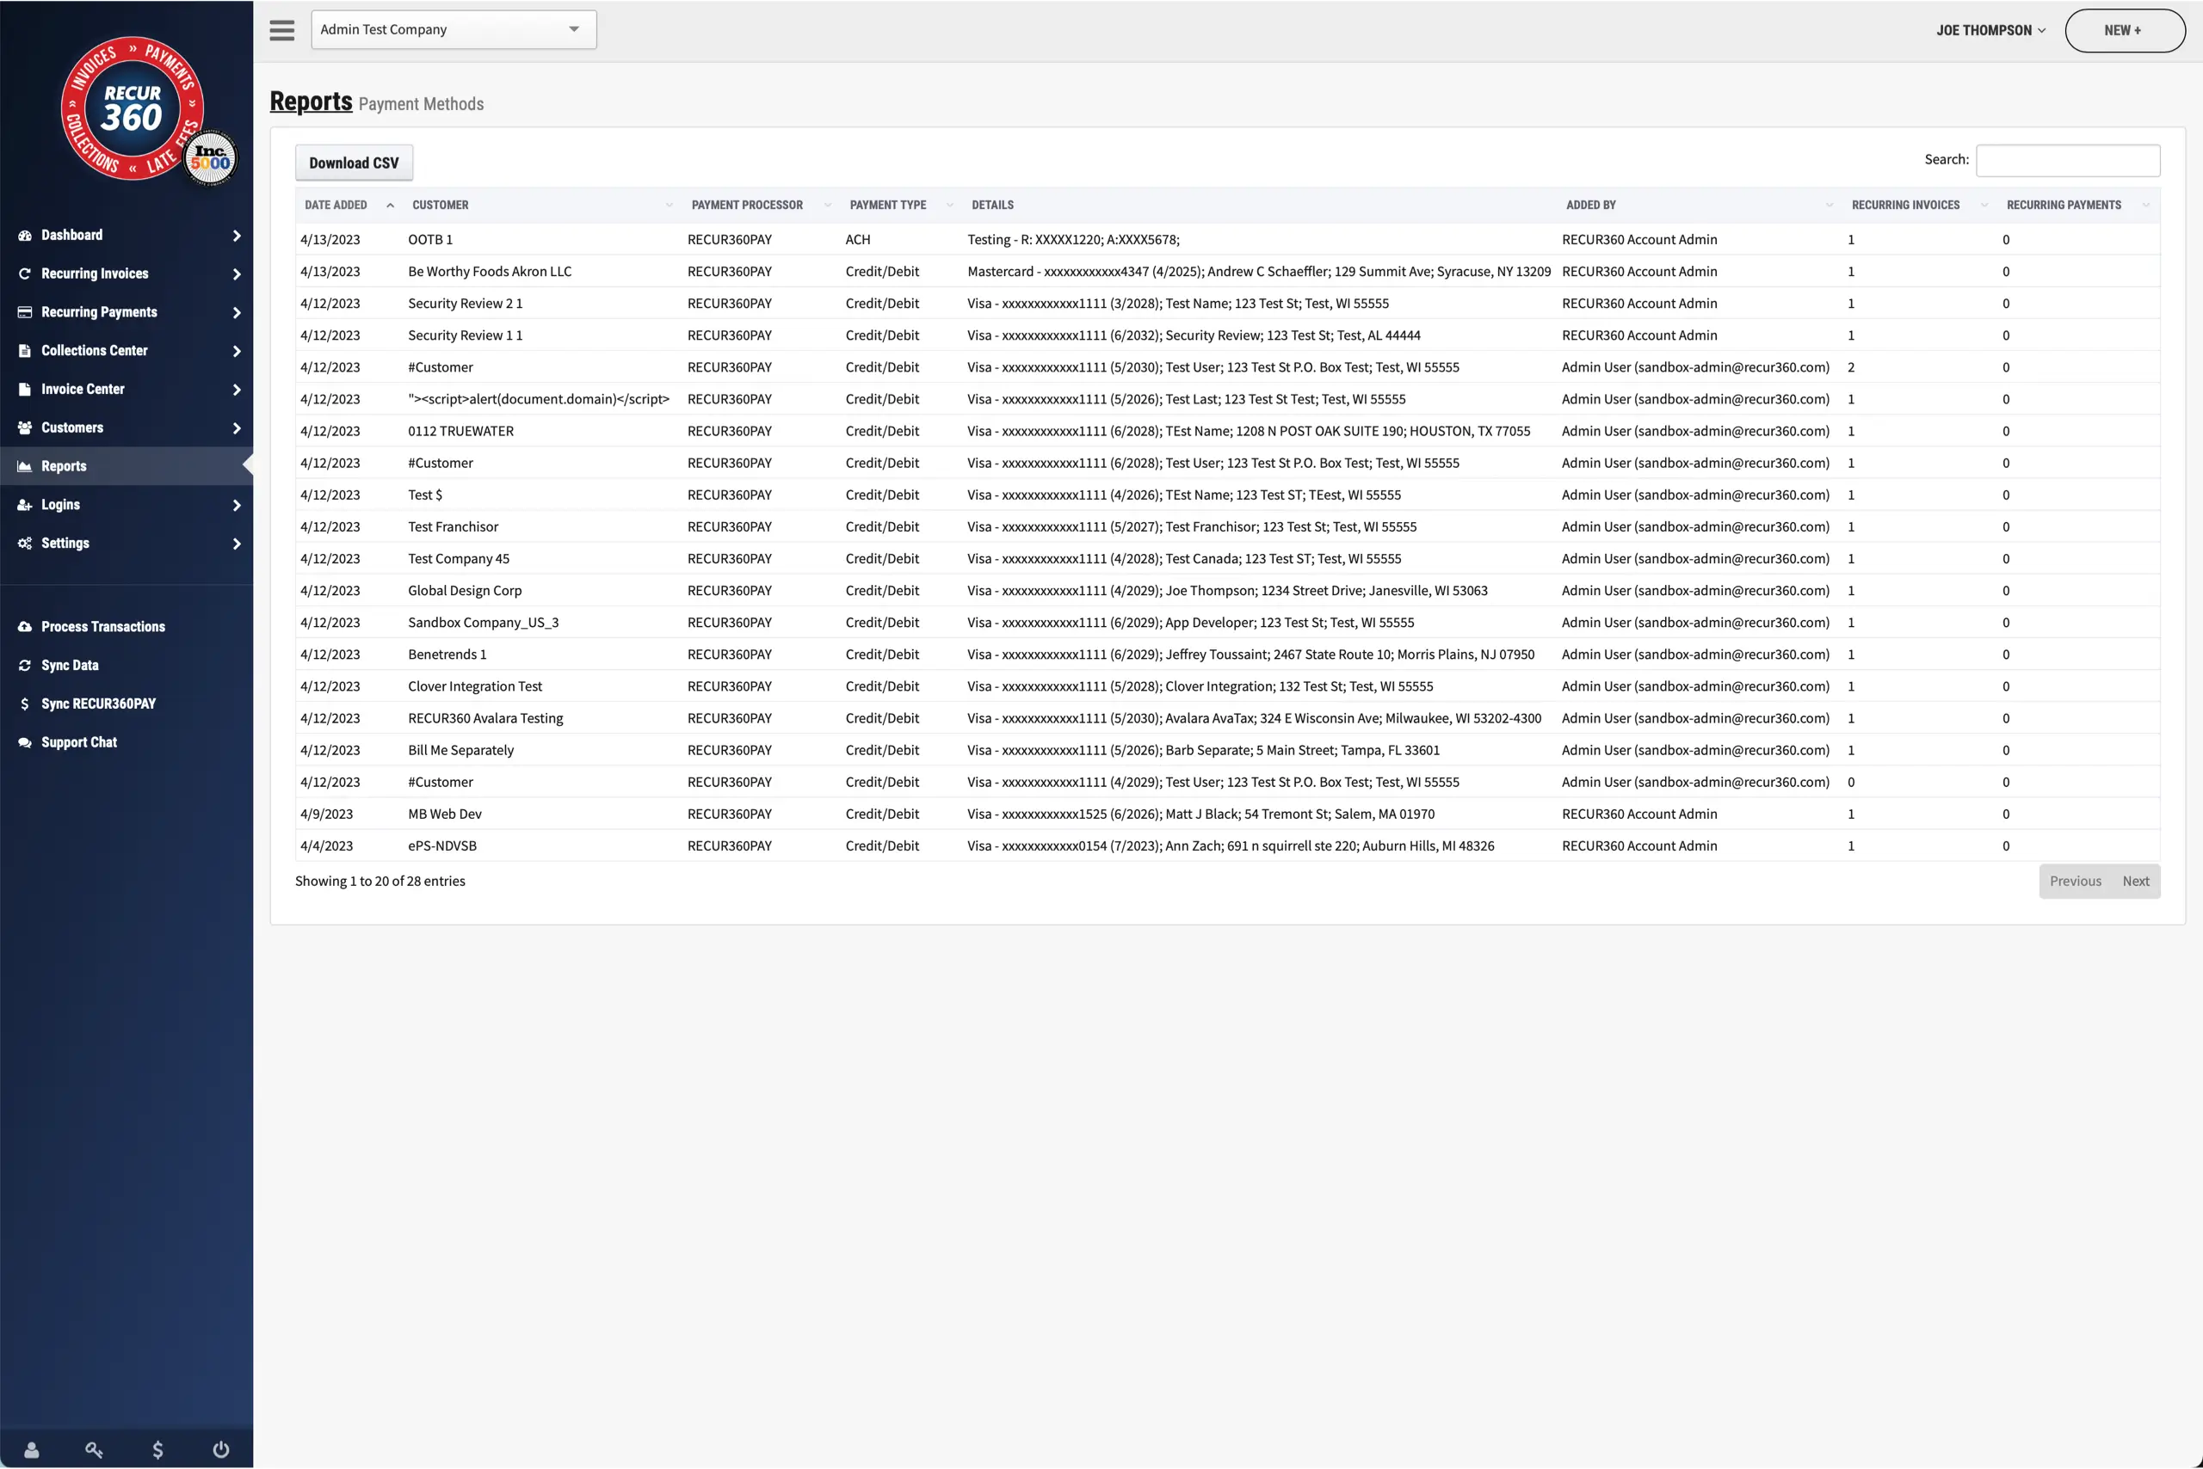Click the Reports heading link

click(312, 101)
